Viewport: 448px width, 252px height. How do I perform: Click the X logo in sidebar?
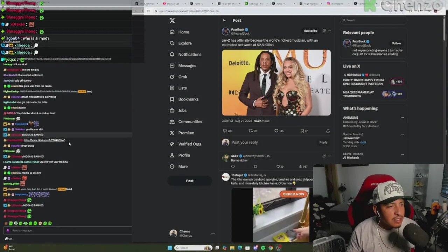pyautogui.click(x=172, y=21)
